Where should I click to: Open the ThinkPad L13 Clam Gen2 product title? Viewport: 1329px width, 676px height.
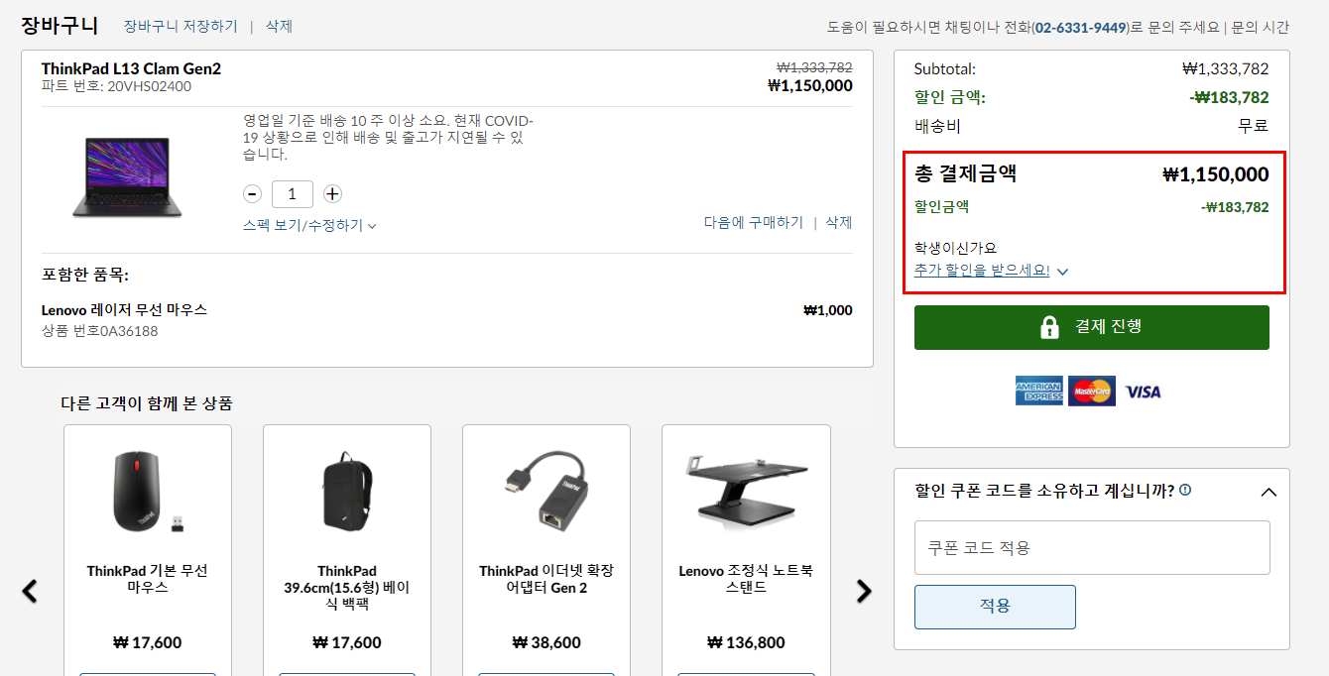pos(131,68)
